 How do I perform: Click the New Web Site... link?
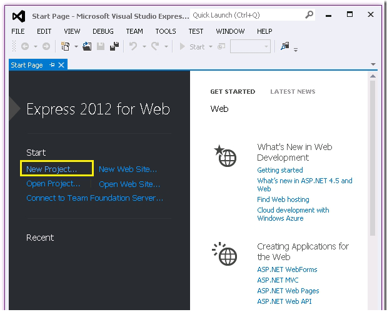[128, 169]
